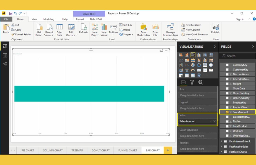Switch to the Modeling ribbon tab
This screenshot has height=165, width=256.
pos(49,19)
